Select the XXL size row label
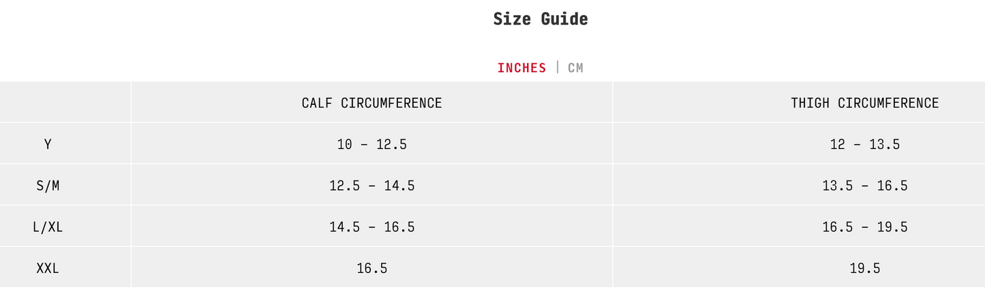 [x=48, y=269]
